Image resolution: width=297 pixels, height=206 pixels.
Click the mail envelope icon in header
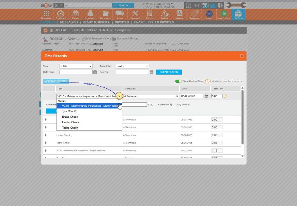[x=213, y=6]
